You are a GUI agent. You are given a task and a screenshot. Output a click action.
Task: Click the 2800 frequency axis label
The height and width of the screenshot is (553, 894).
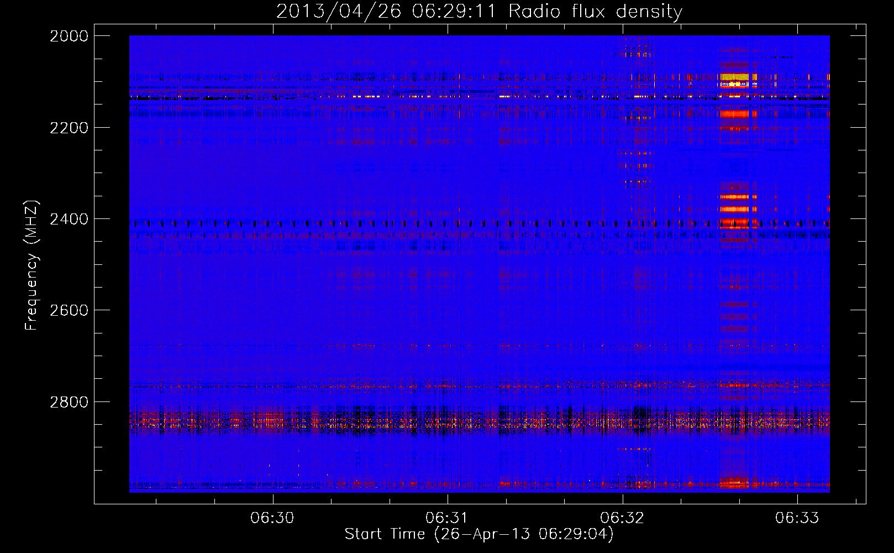pos(69,402)
